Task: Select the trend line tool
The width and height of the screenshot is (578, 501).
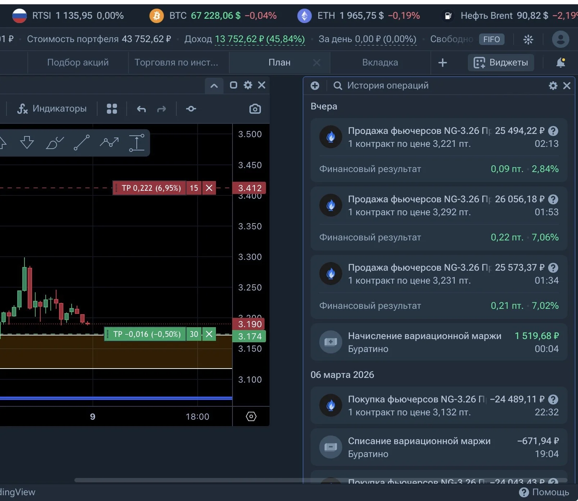Action: coord(82,143)
